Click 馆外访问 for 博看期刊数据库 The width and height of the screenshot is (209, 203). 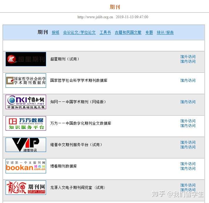pos(188,164)
